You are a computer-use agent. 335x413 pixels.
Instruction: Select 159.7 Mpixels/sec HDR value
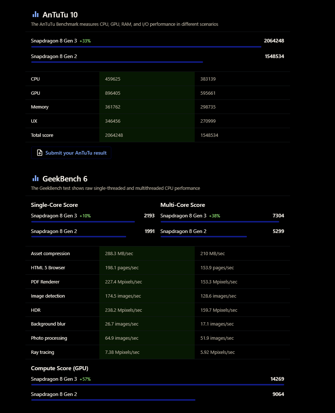click(219, 310)
